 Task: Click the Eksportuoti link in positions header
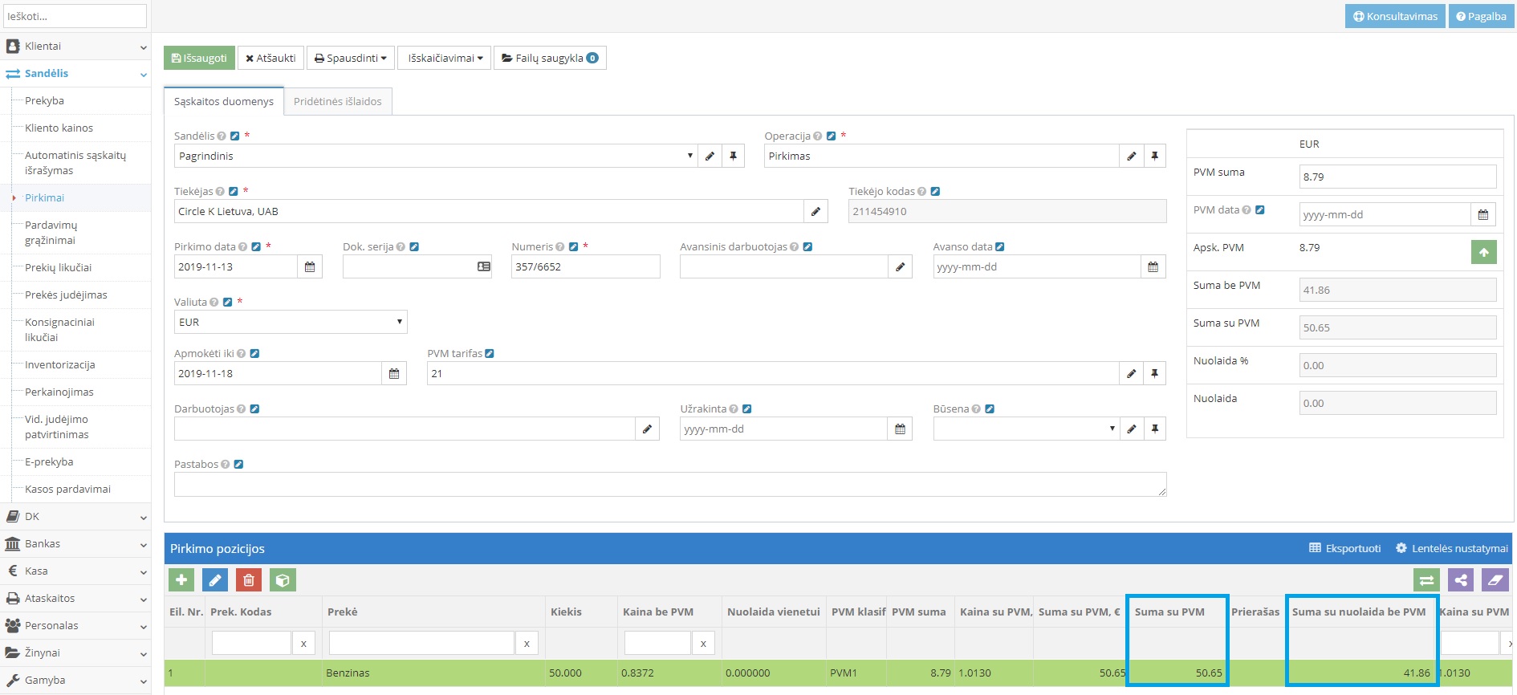[1345, 548]
